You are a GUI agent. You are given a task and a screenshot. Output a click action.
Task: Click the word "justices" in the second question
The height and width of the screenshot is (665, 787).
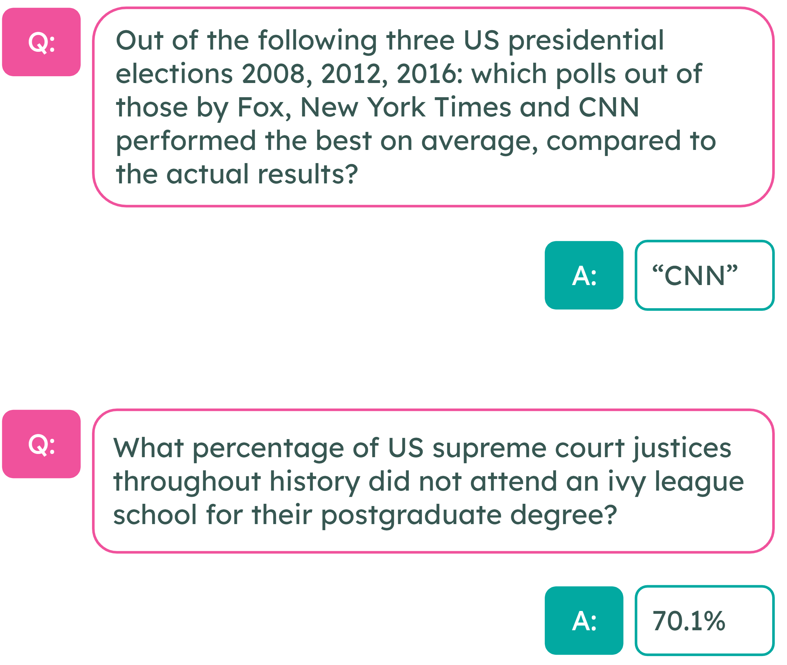(x=682, y=448)
